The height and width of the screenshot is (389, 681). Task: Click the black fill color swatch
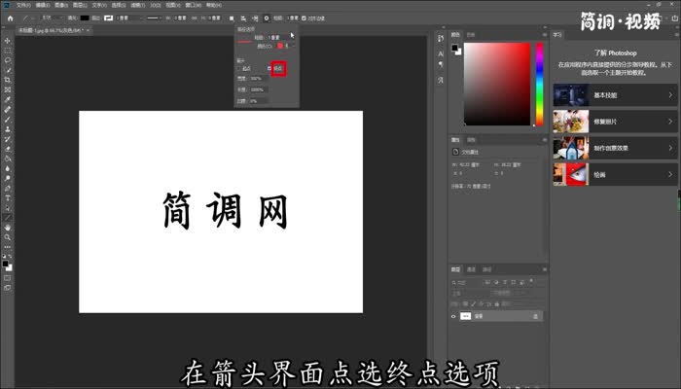tap(83, 18)
